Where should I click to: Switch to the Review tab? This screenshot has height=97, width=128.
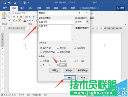pos(65,8)
